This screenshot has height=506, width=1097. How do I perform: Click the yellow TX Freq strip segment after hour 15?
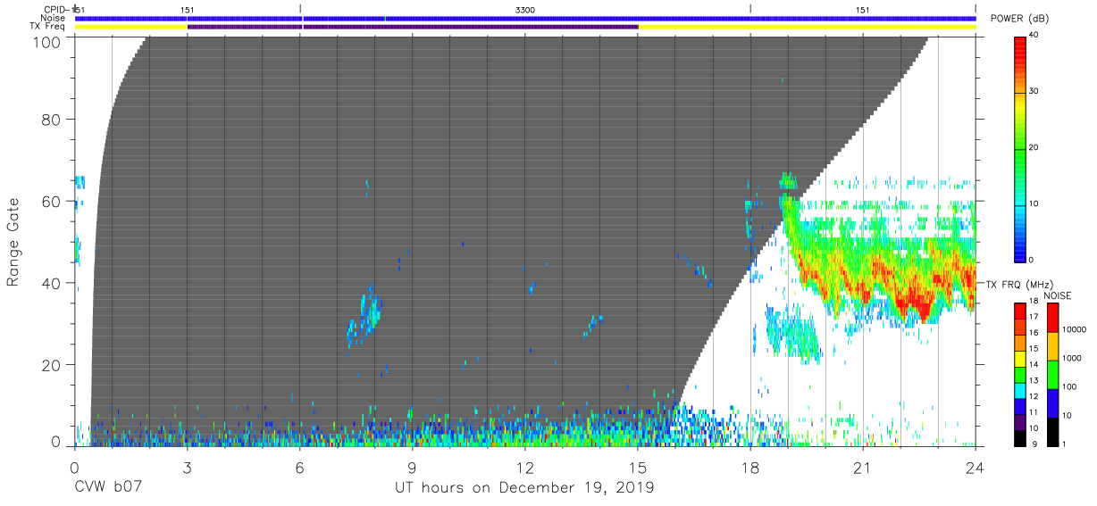point(807,27)
